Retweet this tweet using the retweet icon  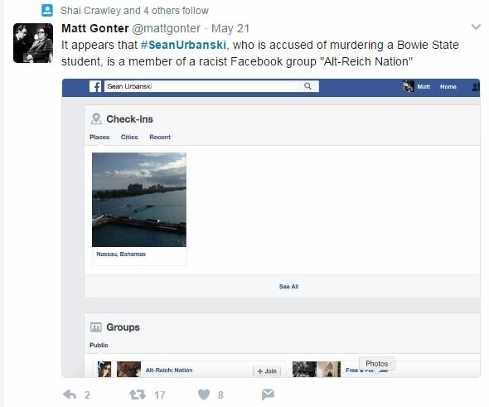138,395
